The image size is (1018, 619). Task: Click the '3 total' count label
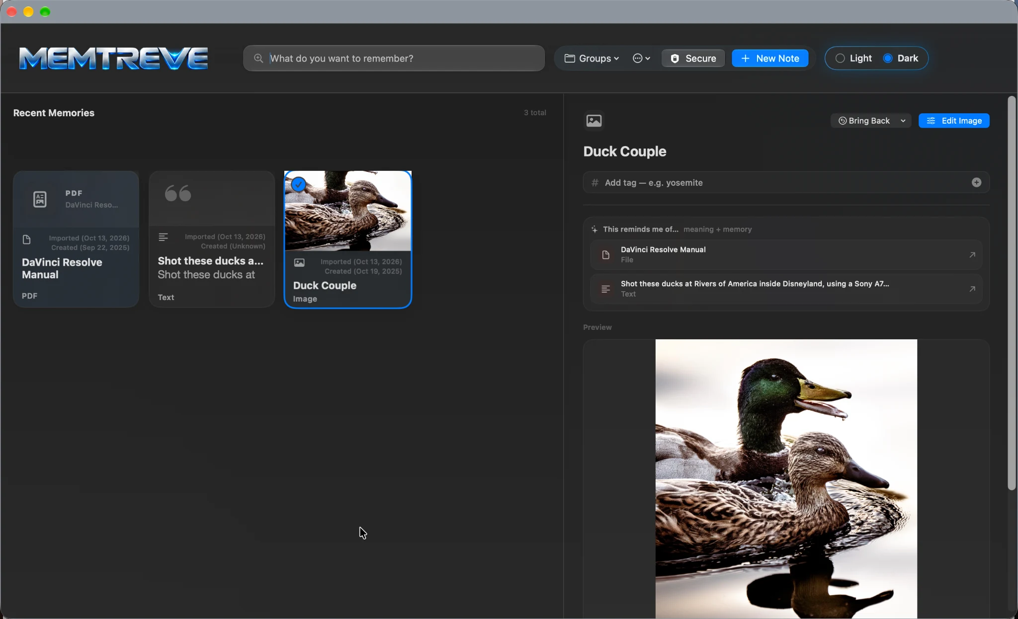point(535,113)
